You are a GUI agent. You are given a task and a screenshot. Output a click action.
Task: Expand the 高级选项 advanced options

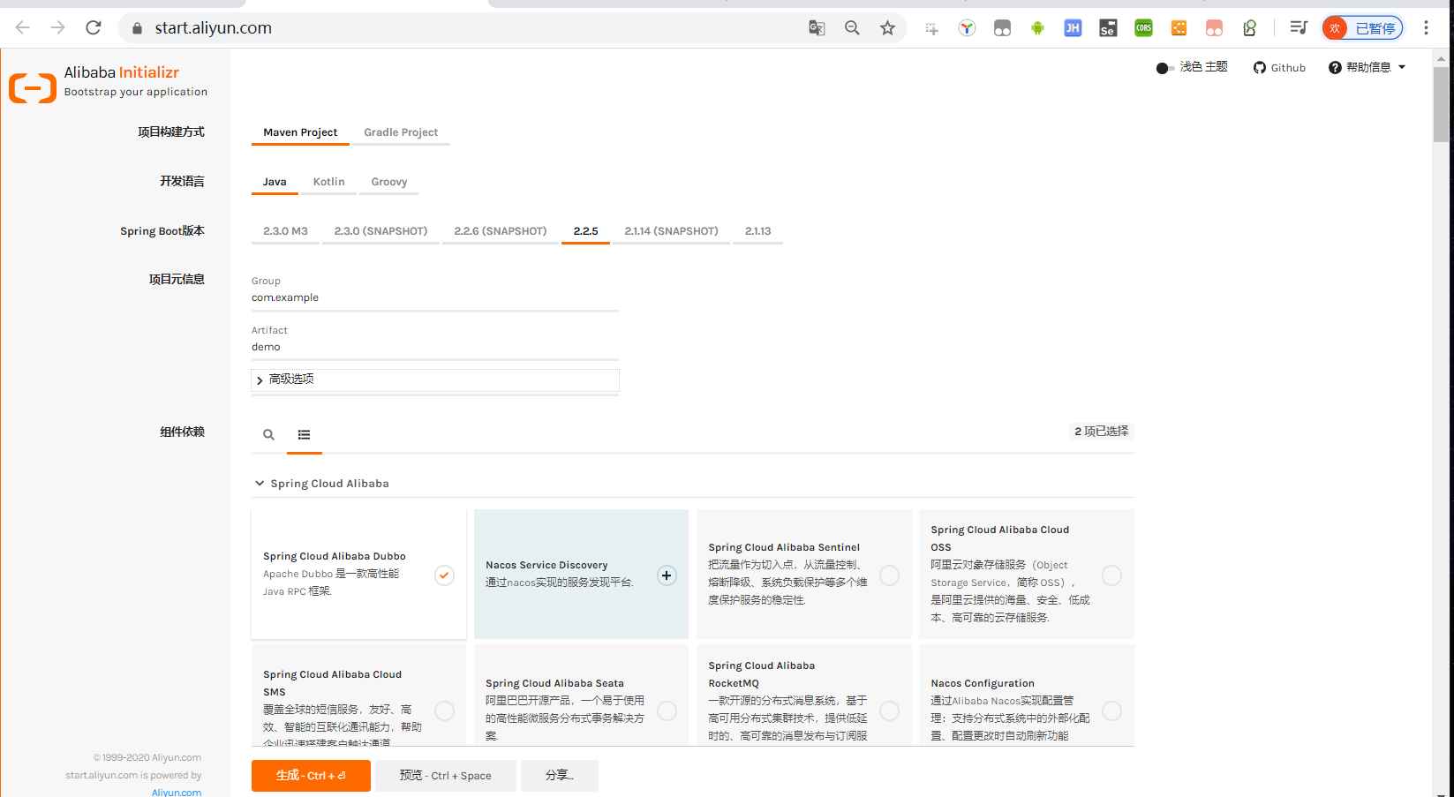click(x=435, y=380)
